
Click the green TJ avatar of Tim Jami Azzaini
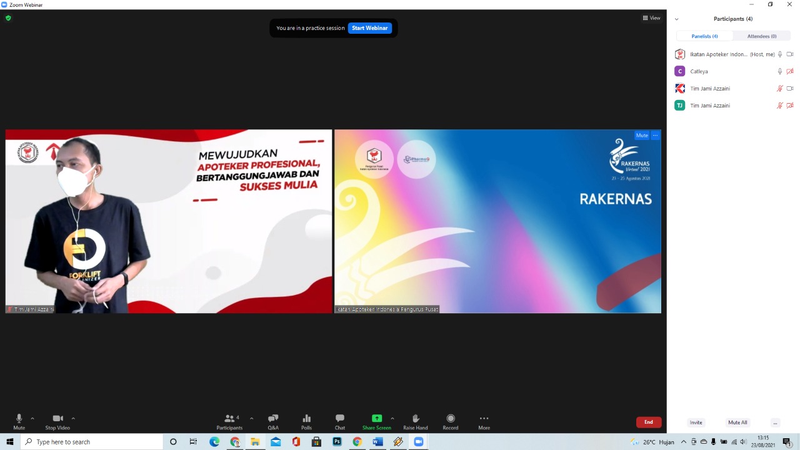coord(680,106)
